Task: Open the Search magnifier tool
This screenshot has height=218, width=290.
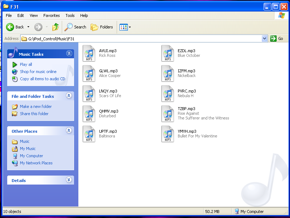Action: pos(75,27)
